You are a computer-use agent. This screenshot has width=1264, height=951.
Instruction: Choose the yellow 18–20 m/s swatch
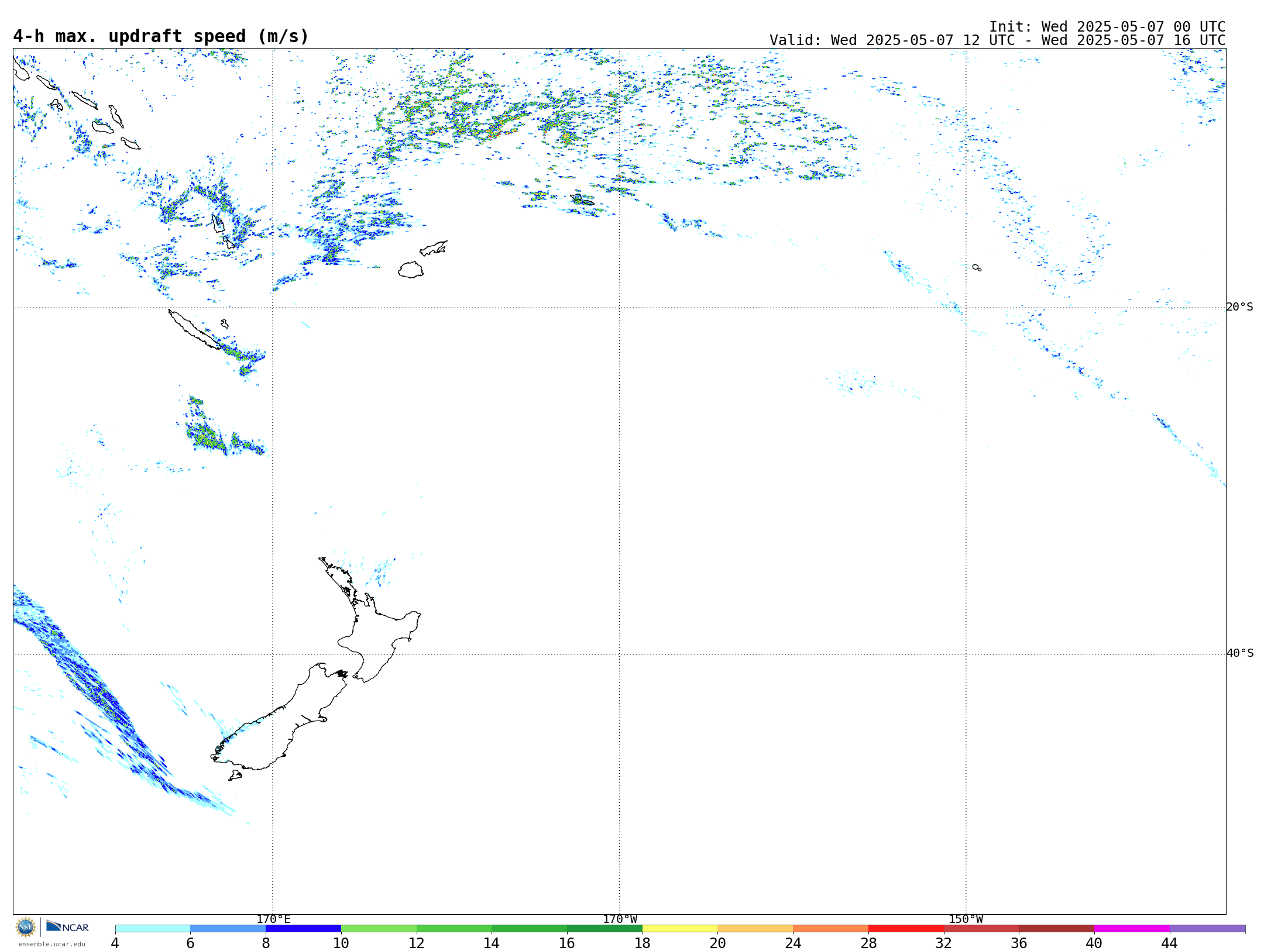click(680, 928)
